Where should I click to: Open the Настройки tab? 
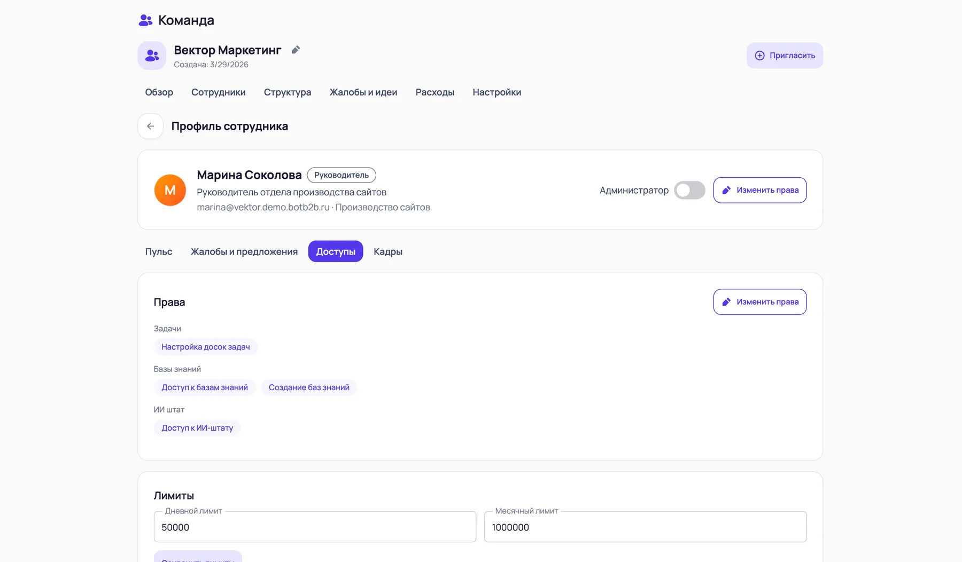coord(497,92)
